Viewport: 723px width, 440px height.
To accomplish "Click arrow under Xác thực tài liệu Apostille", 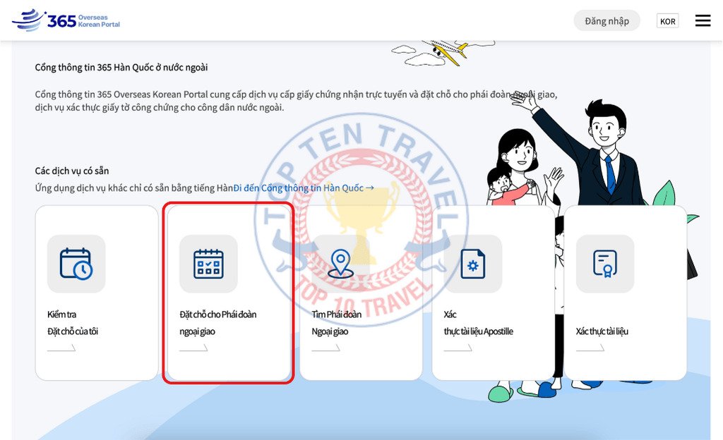I will [x=458, y=348].
